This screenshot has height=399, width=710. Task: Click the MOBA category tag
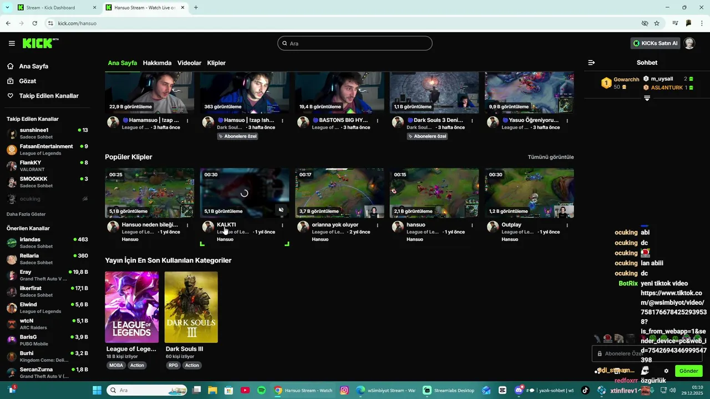[116, 365]
